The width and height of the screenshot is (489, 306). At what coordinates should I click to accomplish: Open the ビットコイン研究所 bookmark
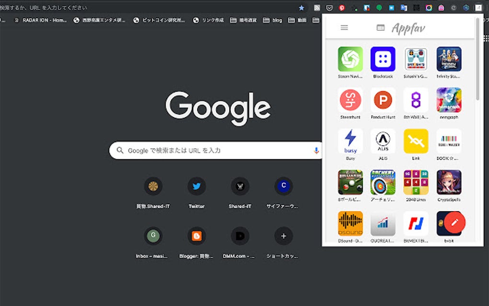click(159, 20)
